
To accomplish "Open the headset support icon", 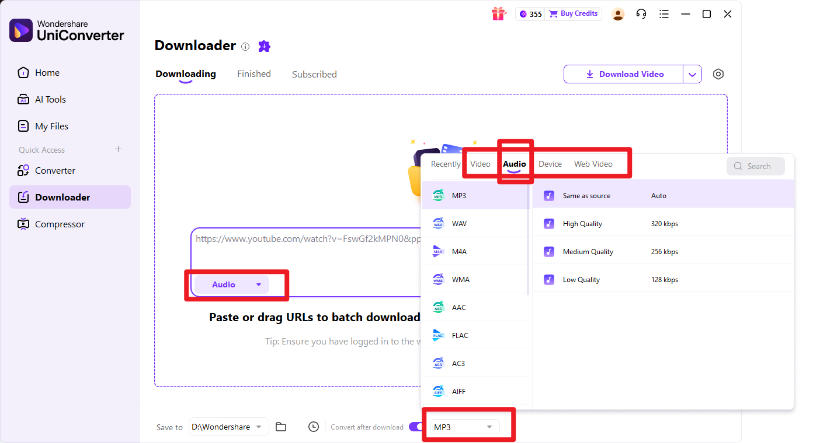I will coord(641,14).
